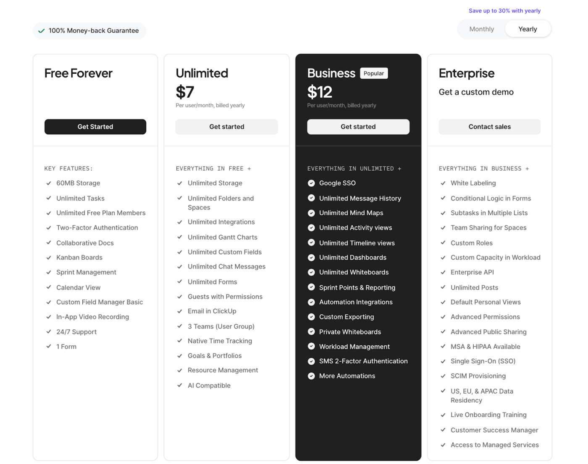Click the Enterprise plan heading
This screenshot has height=464, width=588.
point(467,73)
